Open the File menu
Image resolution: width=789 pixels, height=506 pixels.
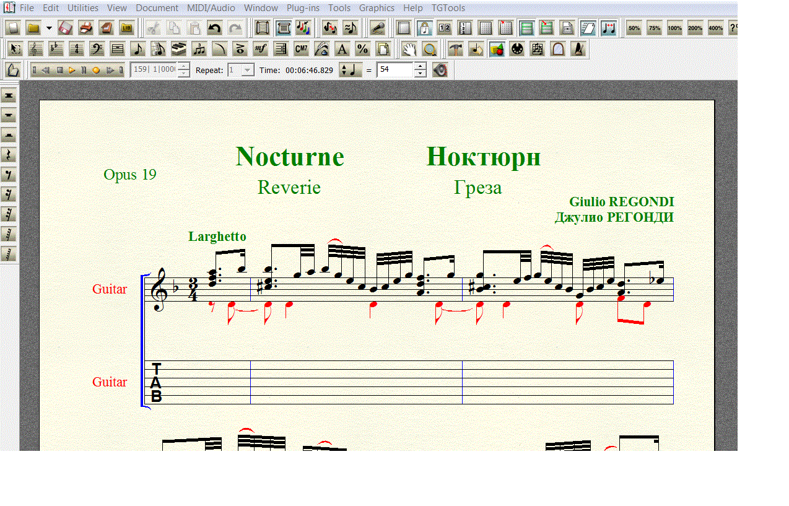click(27, 8)
